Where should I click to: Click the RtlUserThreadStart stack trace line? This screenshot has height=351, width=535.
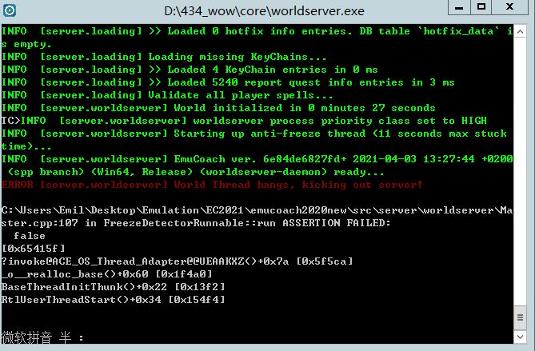113,300
